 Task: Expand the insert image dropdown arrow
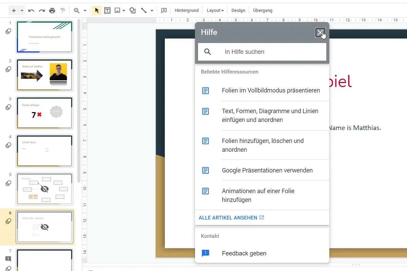pyautogui.click(x=124, y=11)
